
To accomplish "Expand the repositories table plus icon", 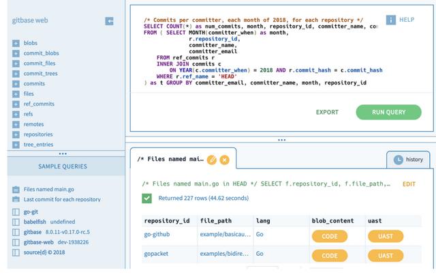I will point(16,134).
